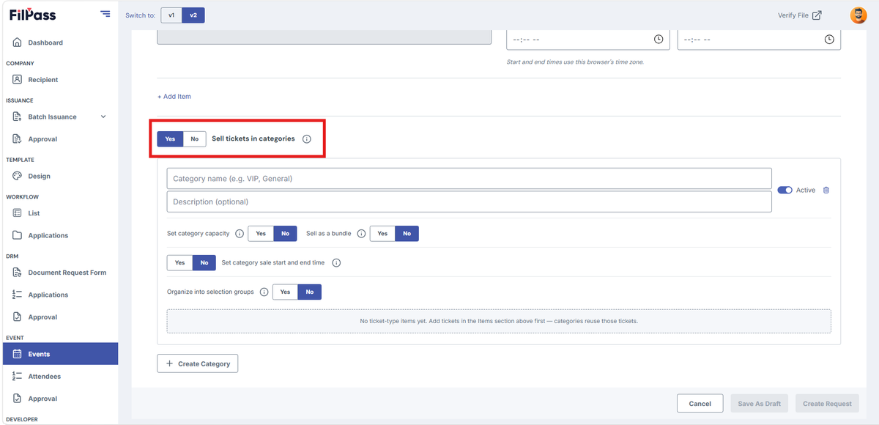
Task: Toggle the category Active switch
Action: point(785,190)
